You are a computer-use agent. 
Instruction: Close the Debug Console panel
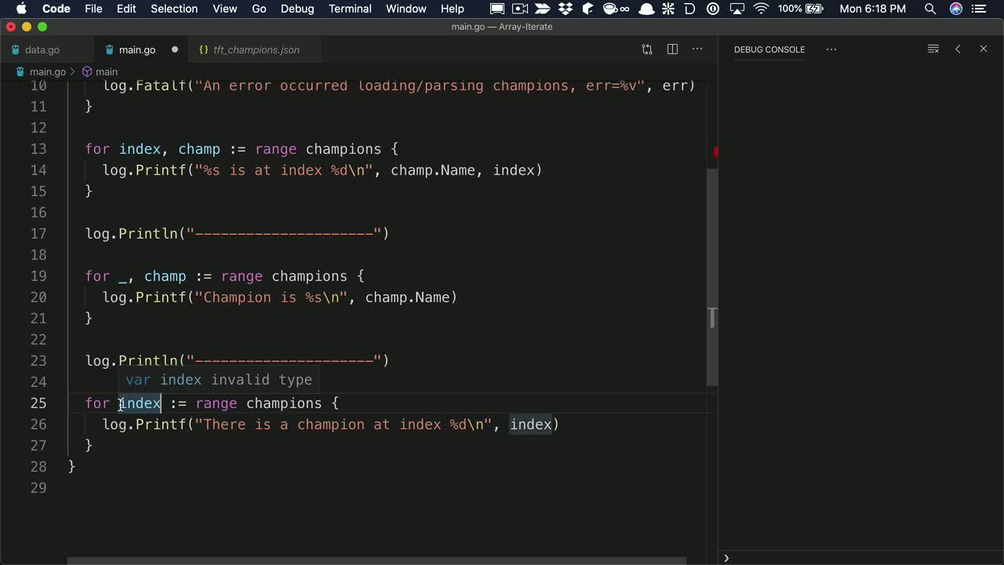[x=984, y=49]
